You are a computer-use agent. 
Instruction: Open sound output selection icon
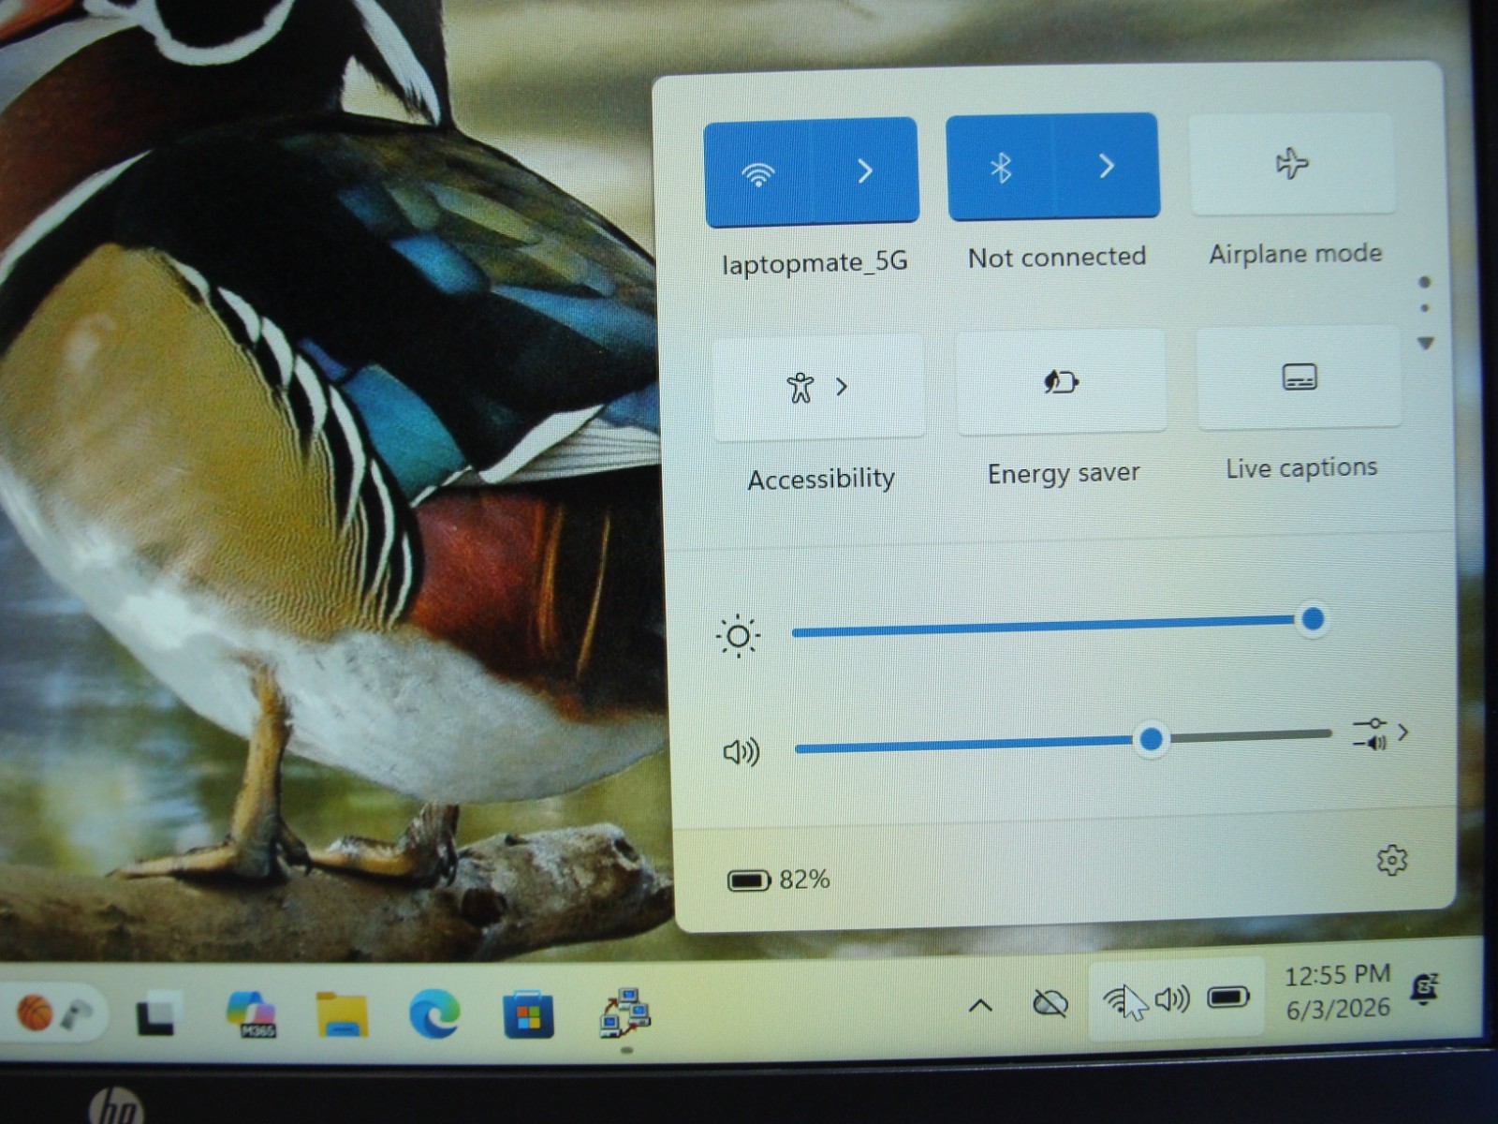pyautogui.click(x=1381, y=733)
